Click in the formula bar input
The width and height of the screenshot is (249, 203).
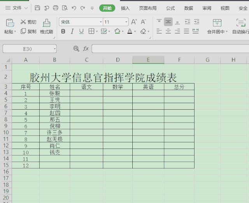point(170,49)
